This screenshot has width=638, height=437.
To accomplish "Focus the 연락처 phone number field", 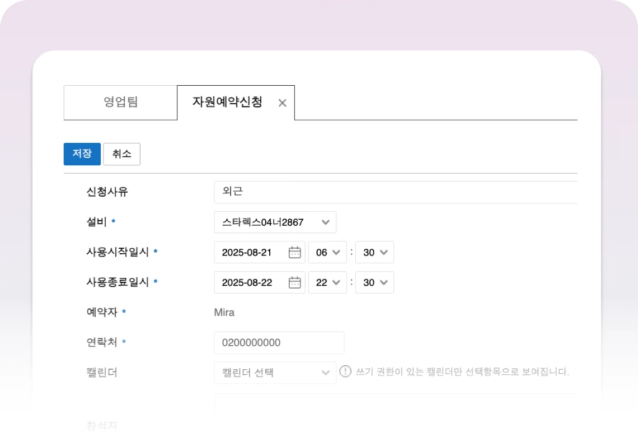I will coord(279,343).
